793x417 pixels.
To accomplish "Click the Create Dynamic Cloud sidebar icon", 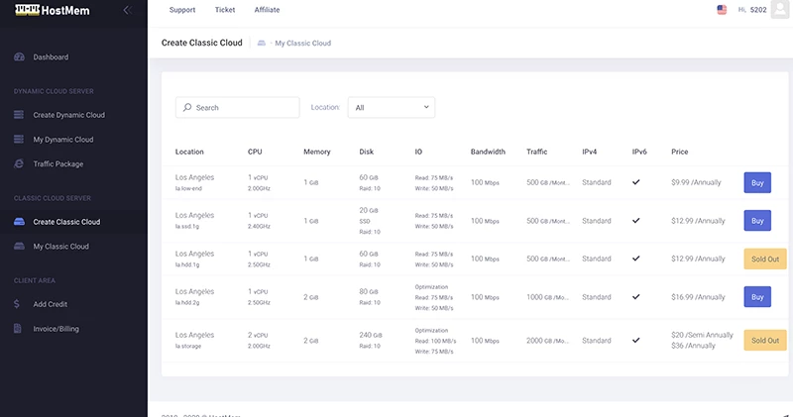I will pos(20,115).
